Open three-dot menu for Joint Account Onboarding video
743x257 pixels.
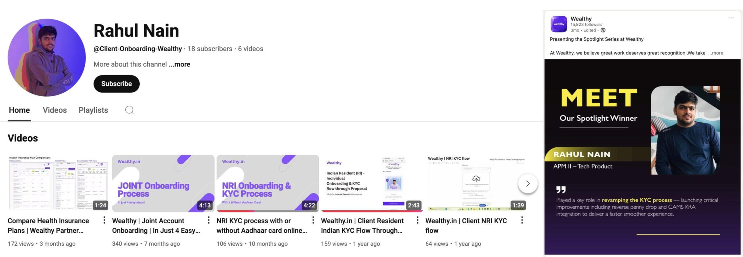click(x=208, y=220)
